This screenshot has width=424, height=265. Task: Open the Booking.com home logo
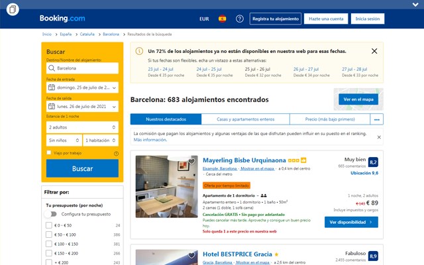(62, 19)
